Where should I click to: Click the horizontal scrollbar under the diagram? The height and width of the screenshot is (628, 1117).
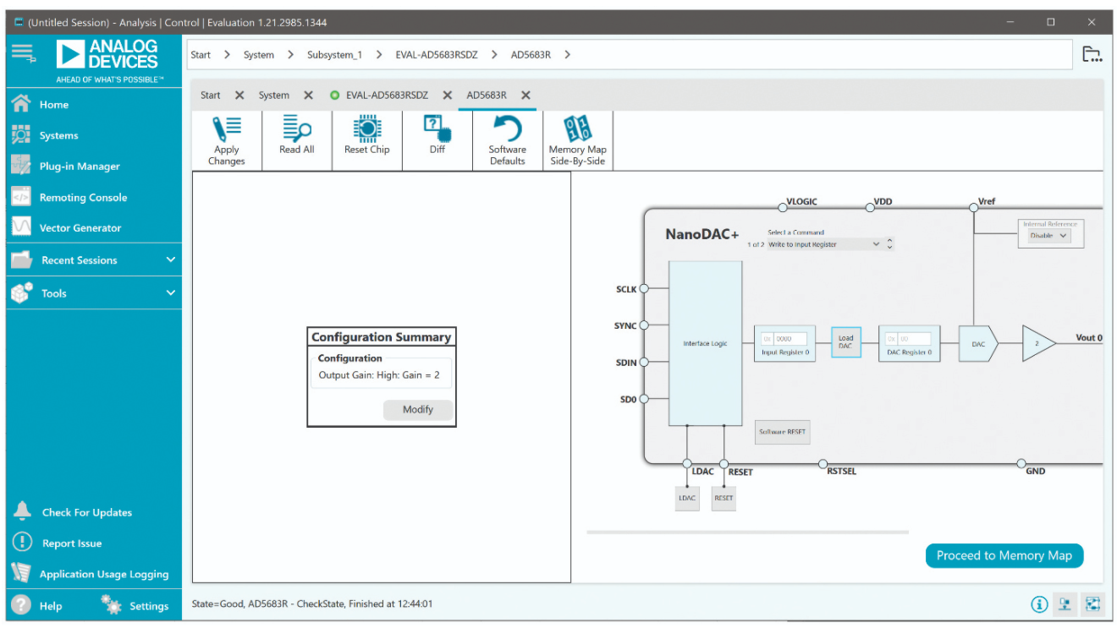(x=747, y=532)
